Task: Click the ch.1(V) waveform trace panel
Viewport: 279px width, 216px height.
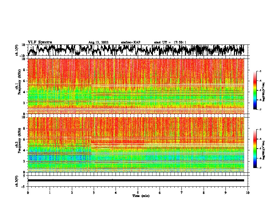Action: [138, 50]
